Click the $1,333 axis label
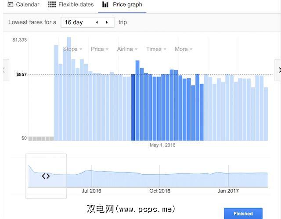The width and height of the screenshot is (281, 219). pos(19,40)
